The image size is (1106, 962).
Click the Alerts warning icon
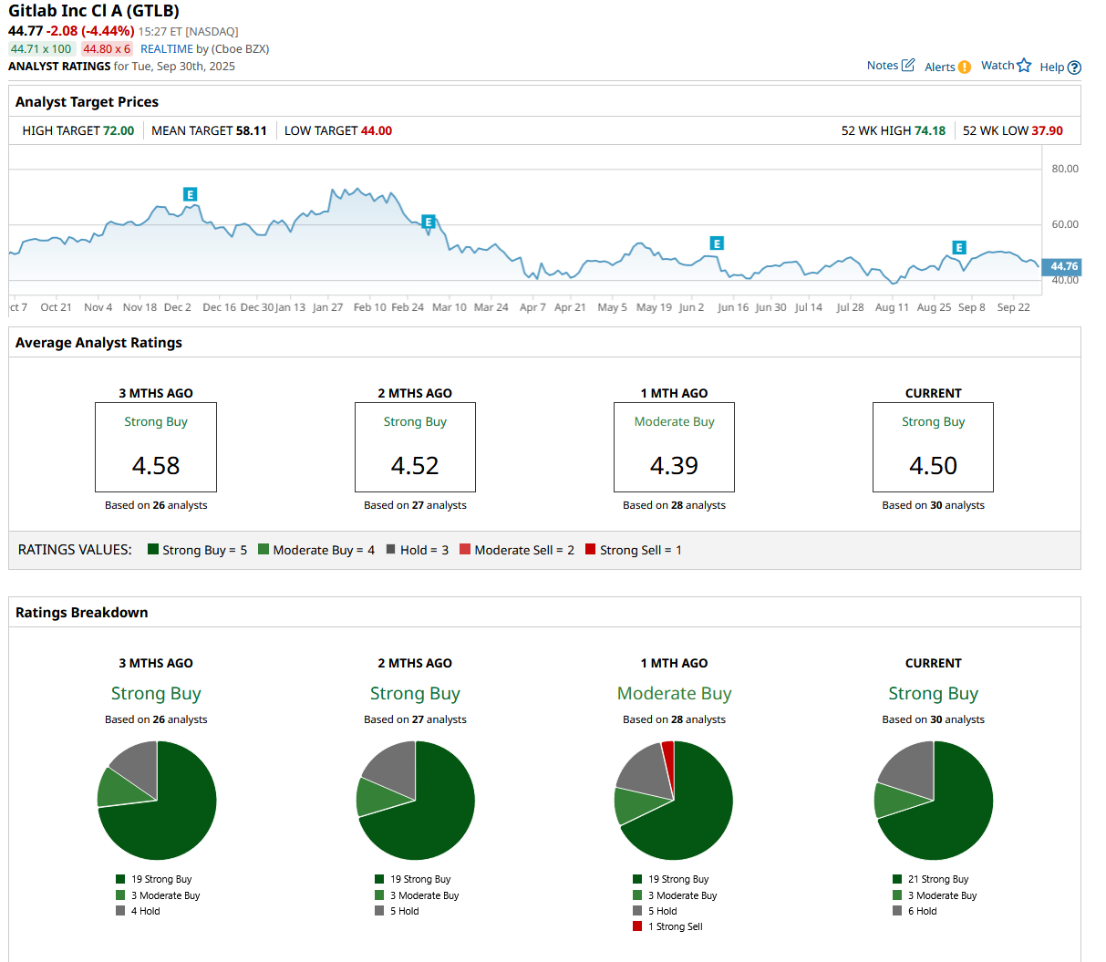(965, 67)
